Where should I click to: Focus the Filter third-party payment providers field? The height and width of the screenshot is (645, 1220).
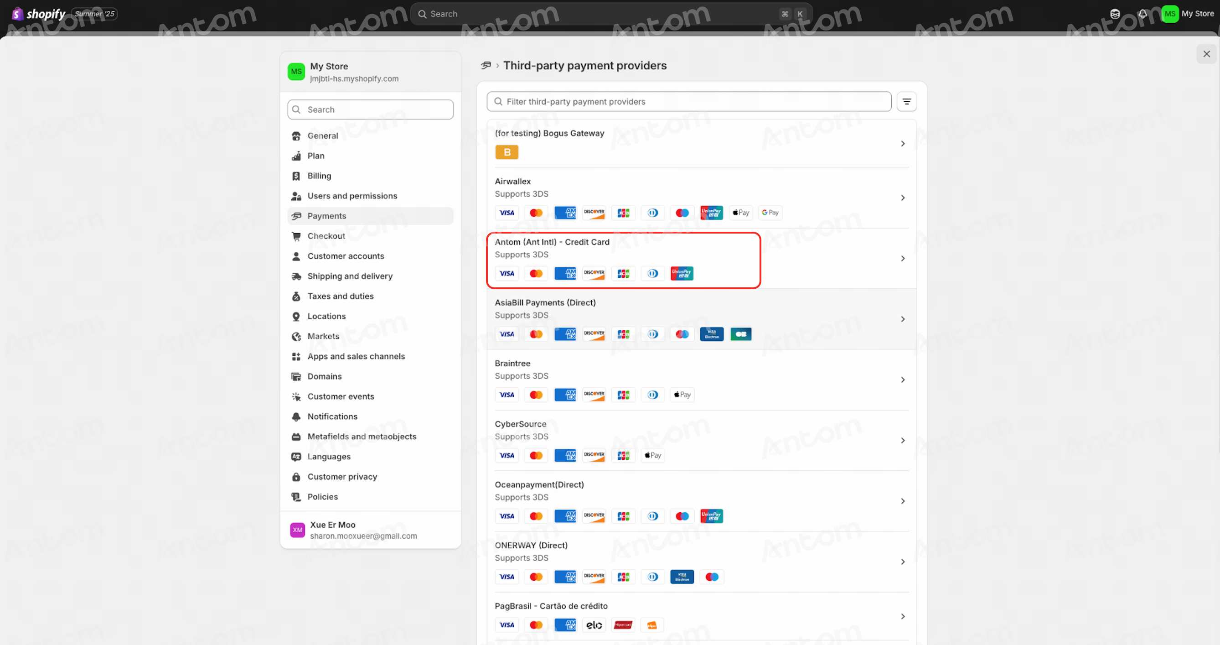point(689,101)
